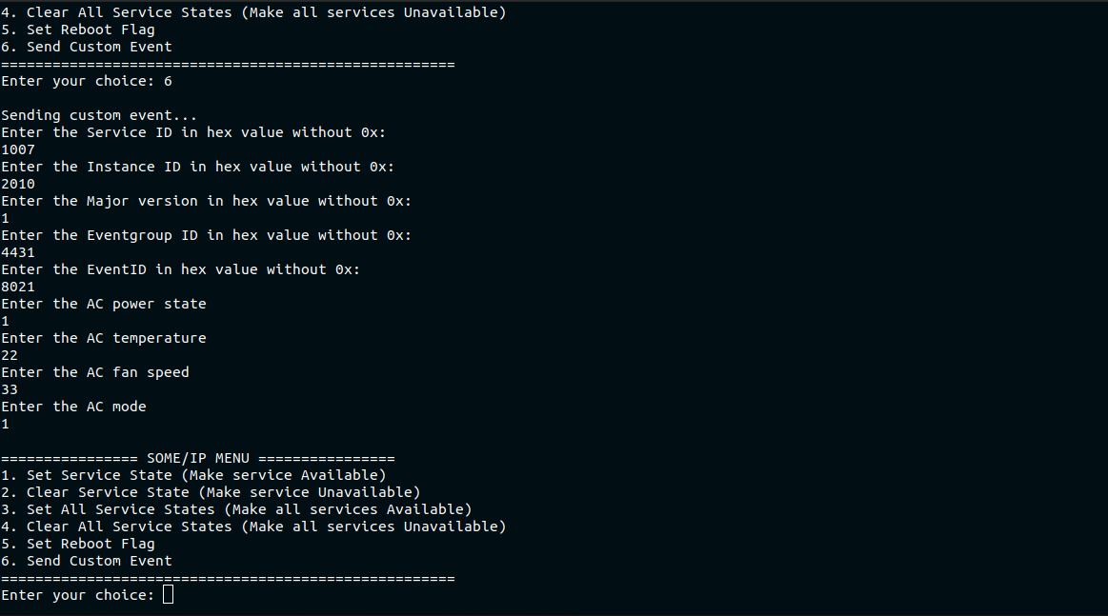Click the AC fan speed prompt
The height and width of the screenshot is (616, 1108).
point(95,372)
